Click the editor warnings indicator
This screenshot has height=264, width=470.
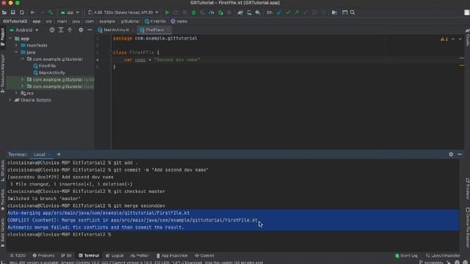tap(444, 39)
